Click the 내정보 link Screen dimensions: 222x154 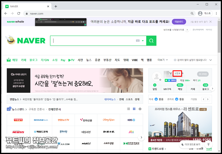177,73
